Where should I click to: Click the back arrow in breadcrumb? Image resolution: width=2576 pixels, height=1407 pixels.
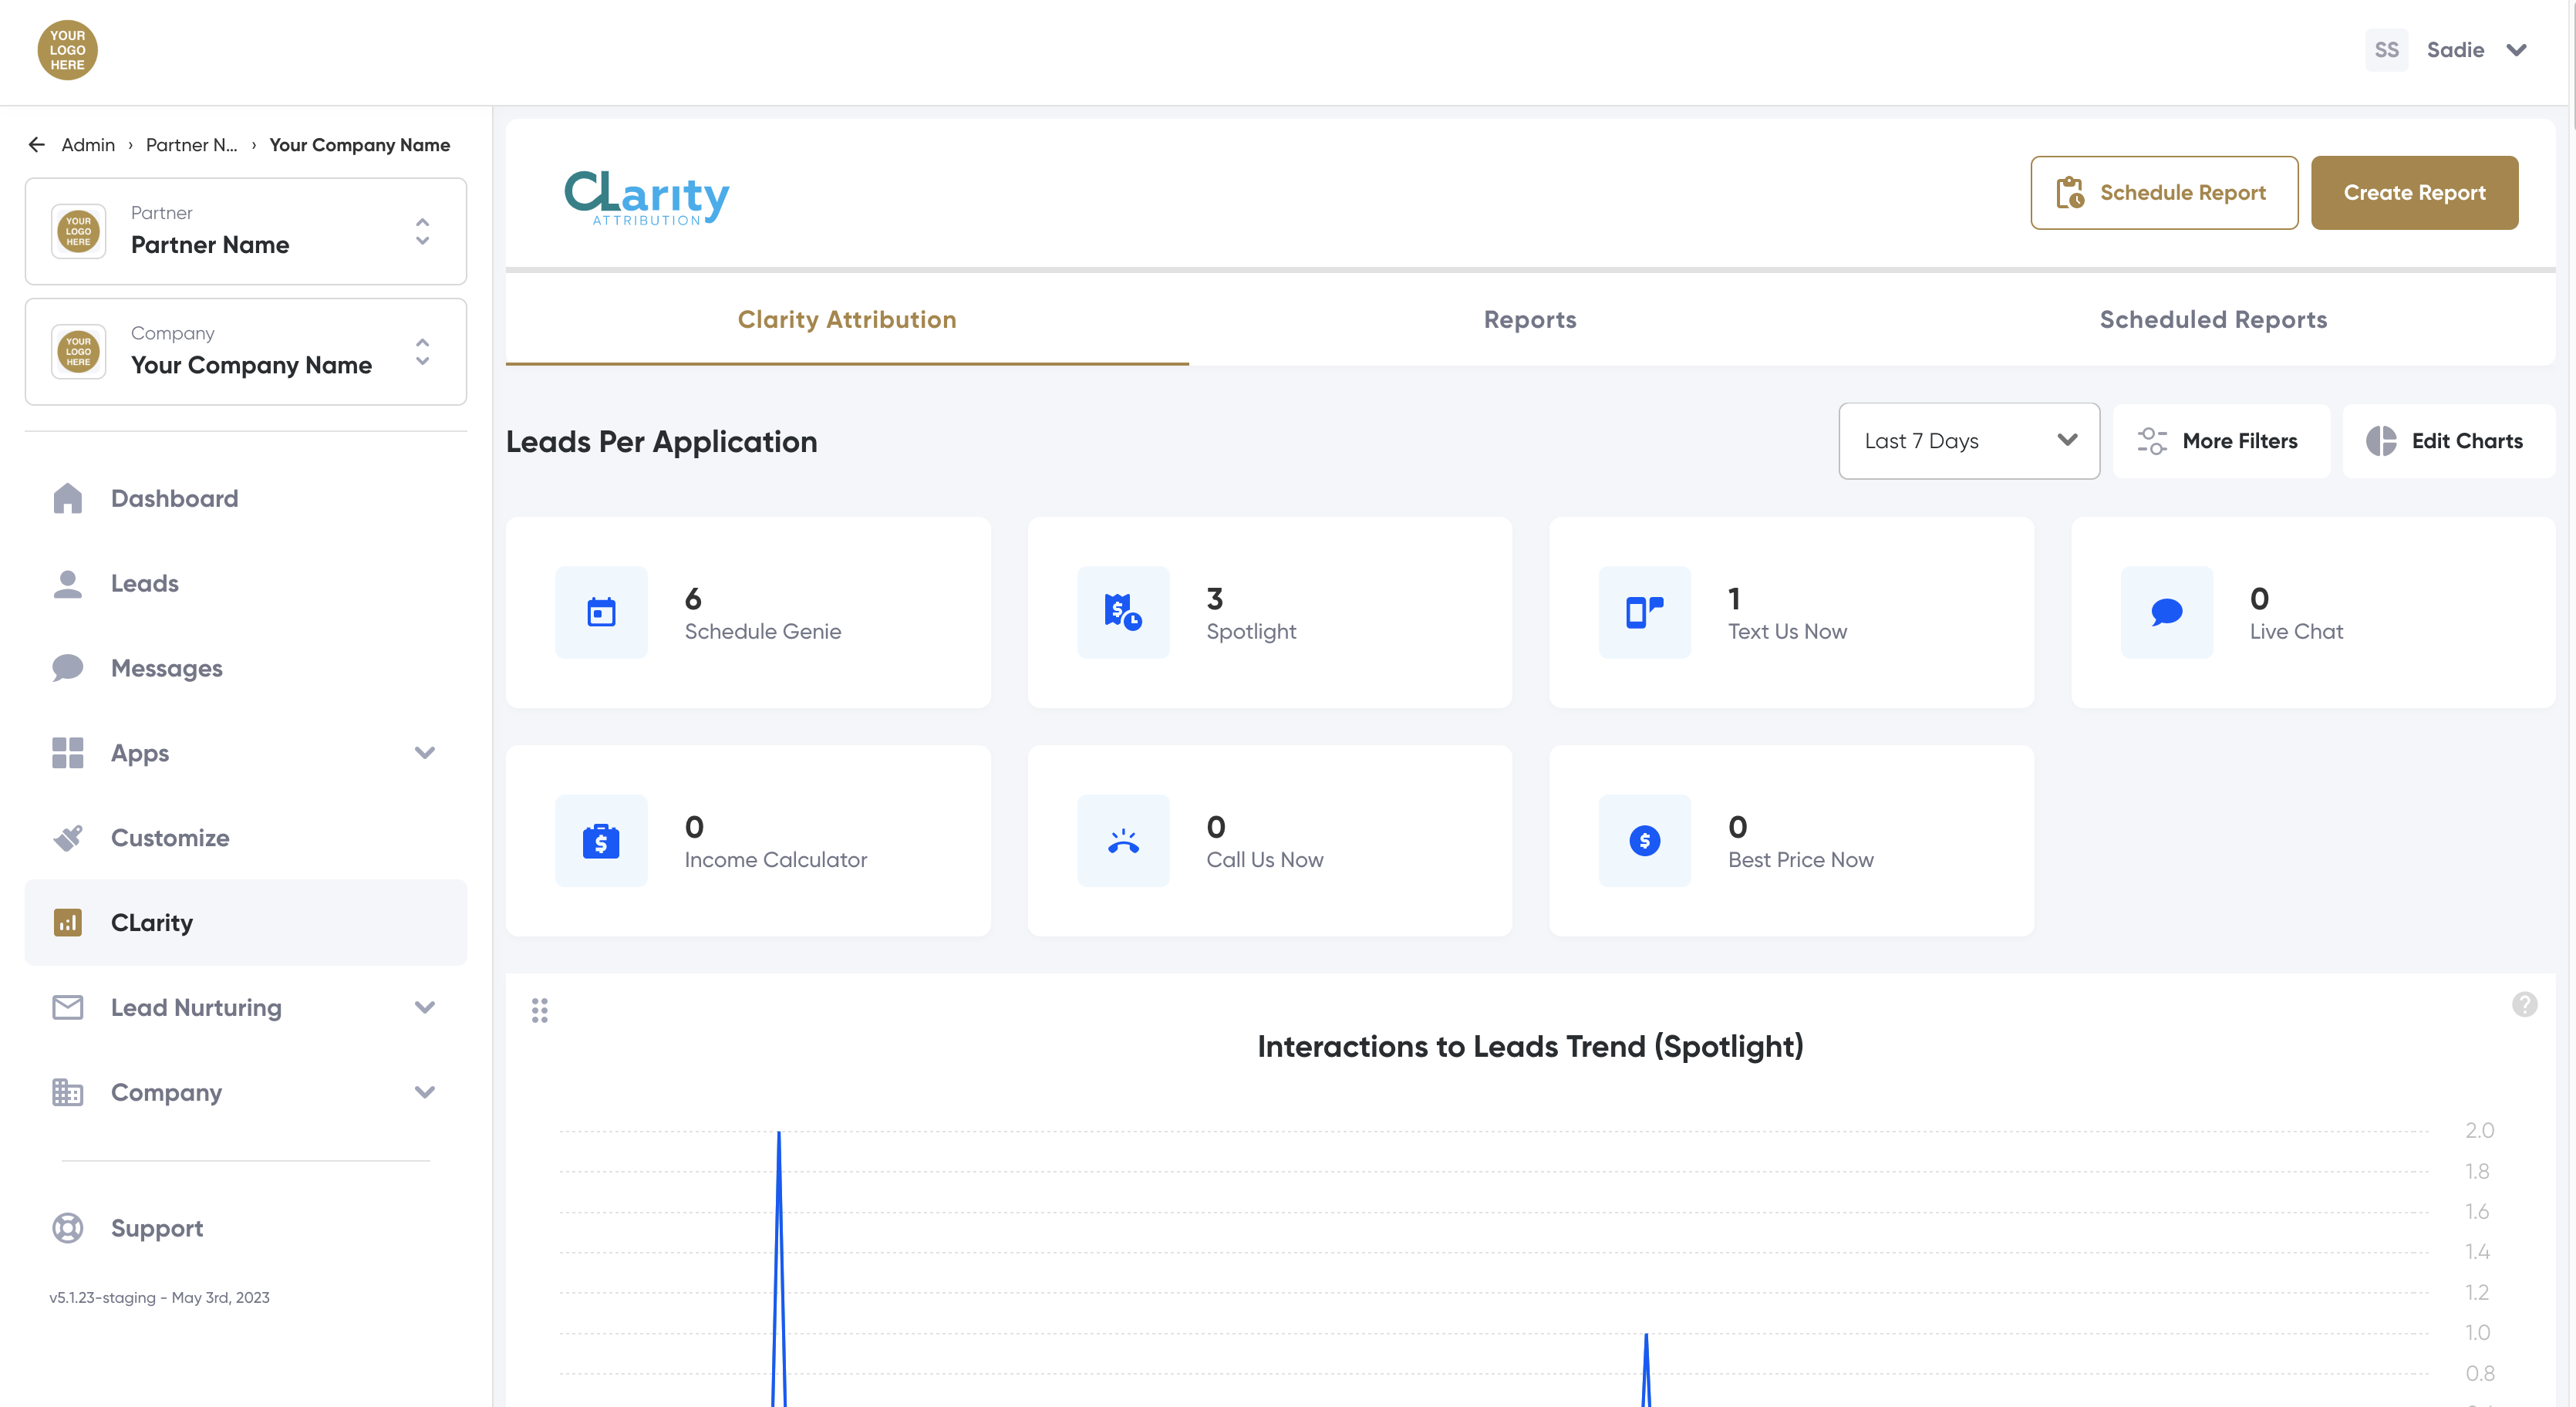point(37,145)
